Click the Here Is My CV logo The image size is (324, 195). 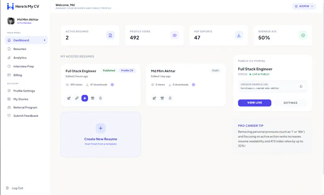click(23, 6)
